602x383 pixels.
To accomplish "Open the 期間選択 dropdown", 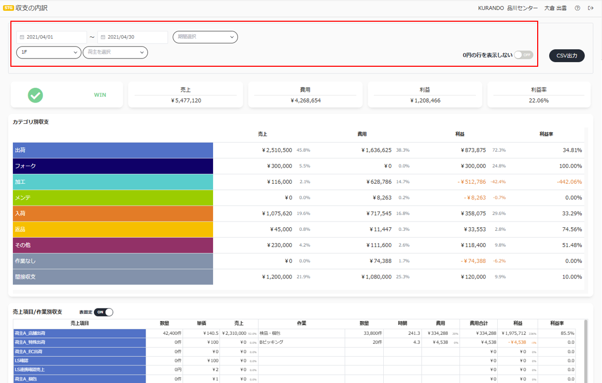I will (205, 37).
